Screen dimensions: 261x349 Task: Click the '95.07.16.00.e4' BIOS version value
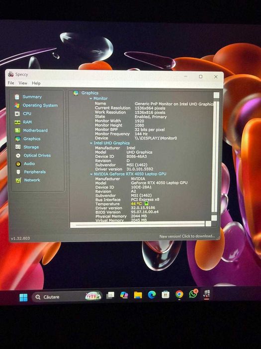click(x=145, y=212)
